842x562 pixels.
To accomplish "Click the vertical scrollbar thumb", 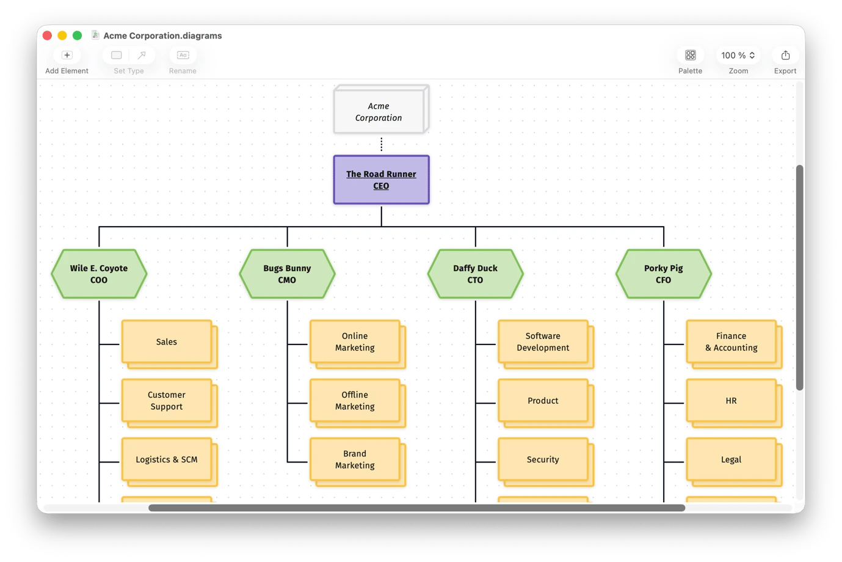I will (799, 277).
